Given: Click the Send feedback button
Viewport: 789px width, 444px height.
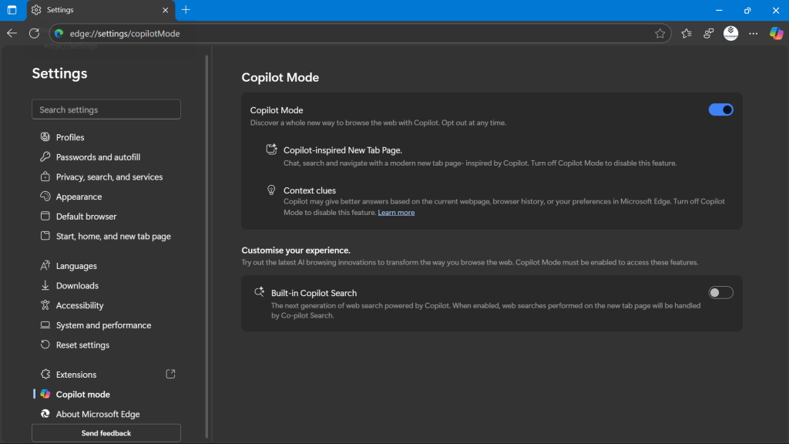Looking at the screenshot, I should coord(106,433).
